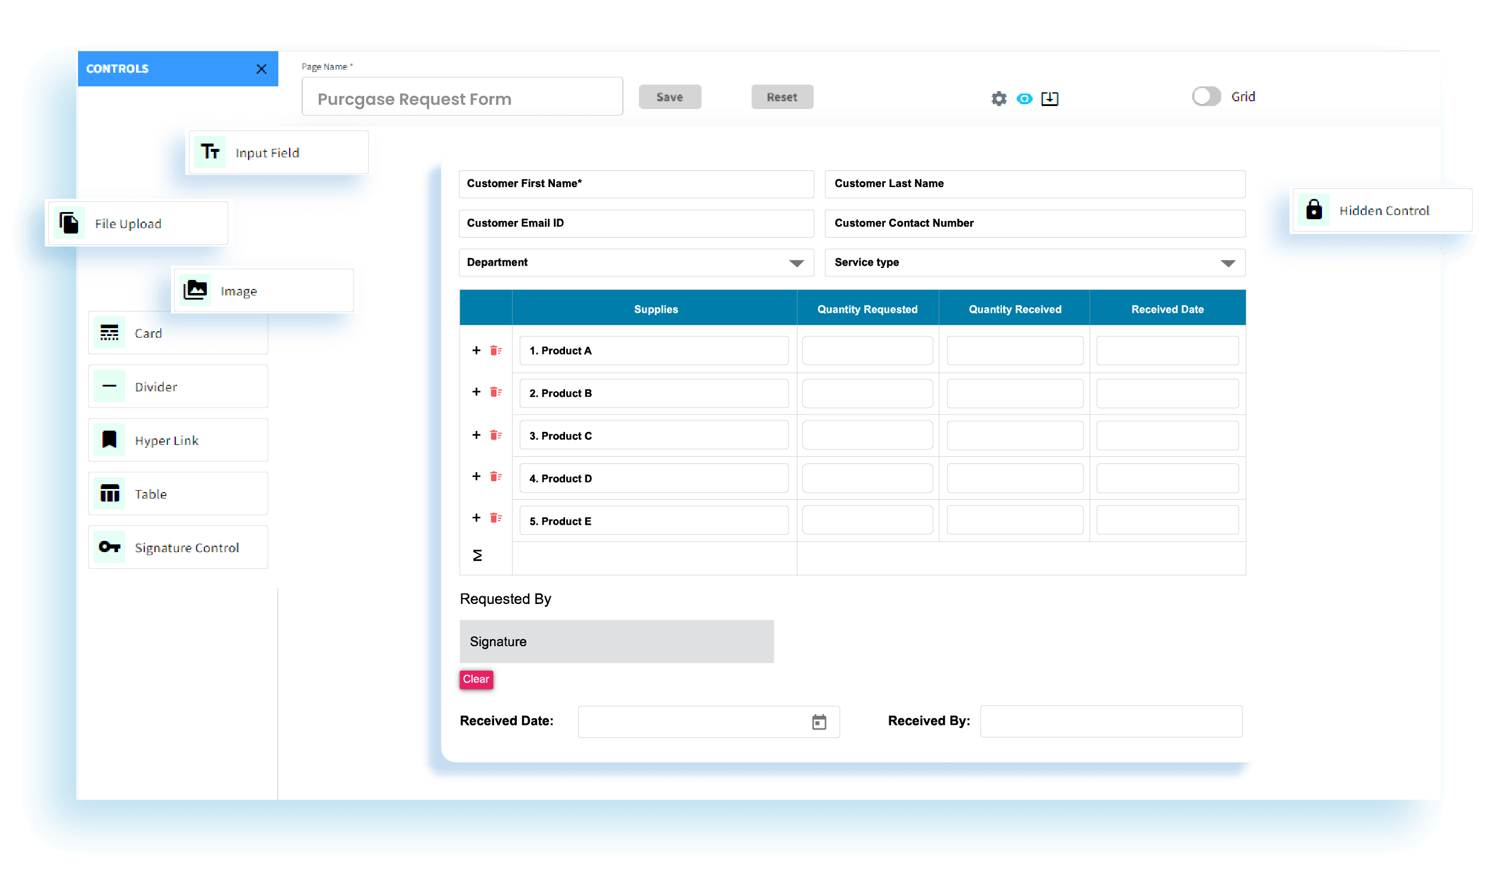Select the File Upload control

tap(128, 223)
